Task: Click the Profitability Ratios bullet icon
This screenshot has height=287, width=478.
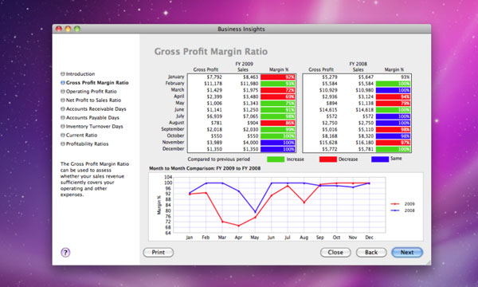Action: [62, 143]
